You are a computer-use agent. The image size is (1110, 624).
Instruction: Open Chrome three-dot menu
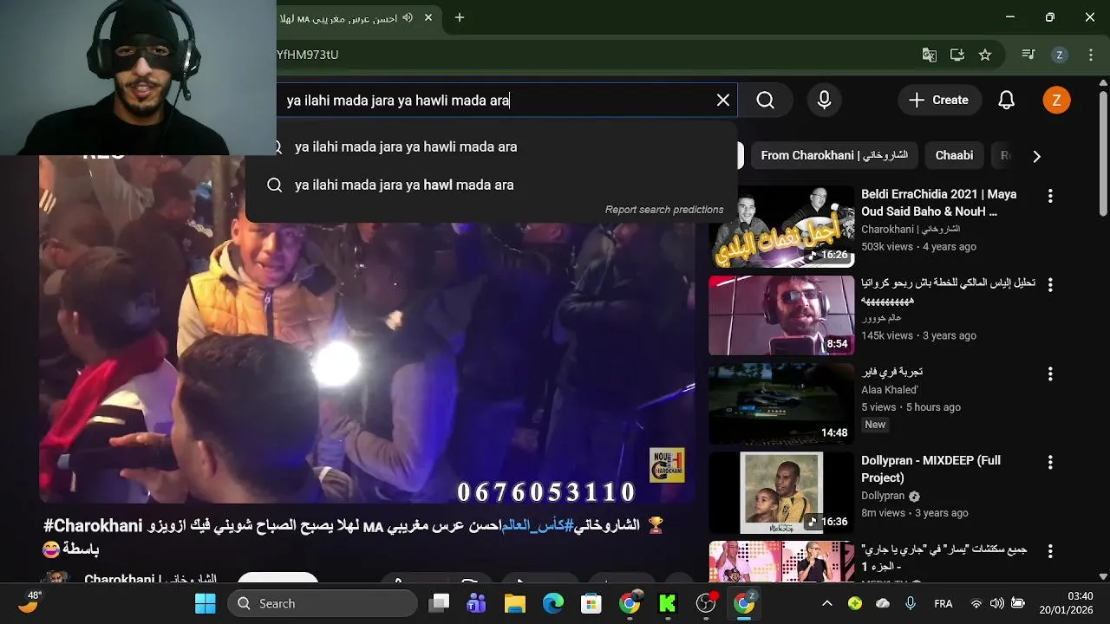[1090, 55]
